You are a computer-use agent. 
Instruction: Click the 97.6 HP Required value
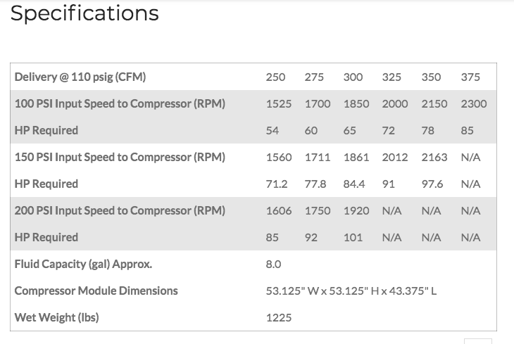[x=432, y=184]
